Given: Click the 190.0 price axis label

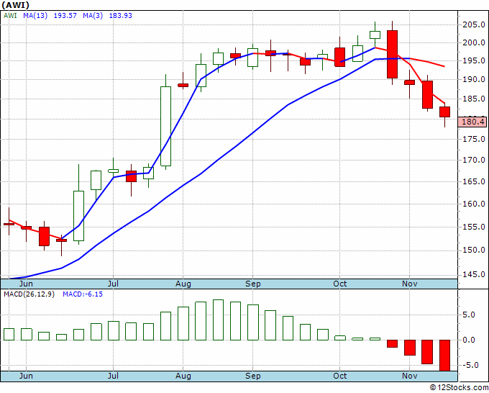Looking at the screenshot, I should click(x=473, y=79).
